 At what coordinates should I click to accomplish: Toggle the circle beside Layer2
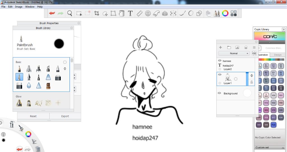(220, 69)
